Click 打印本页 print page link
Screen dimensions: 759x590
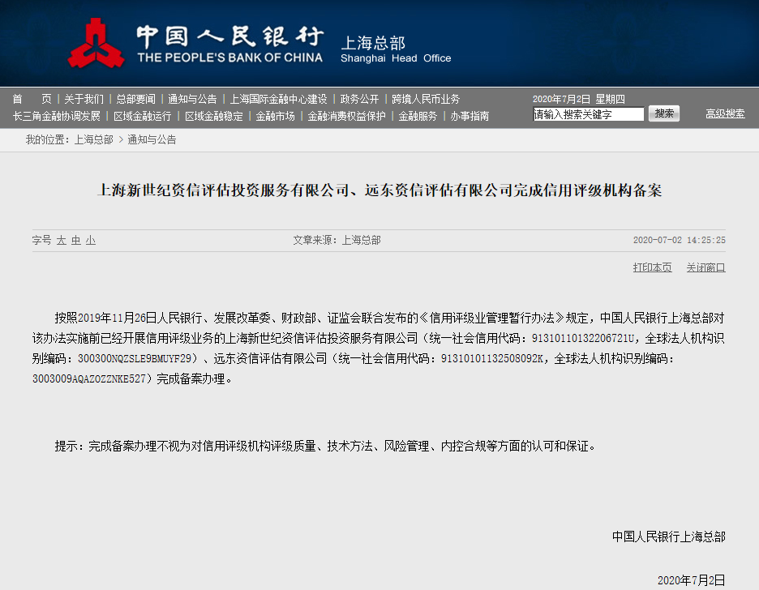click(653, 267)
